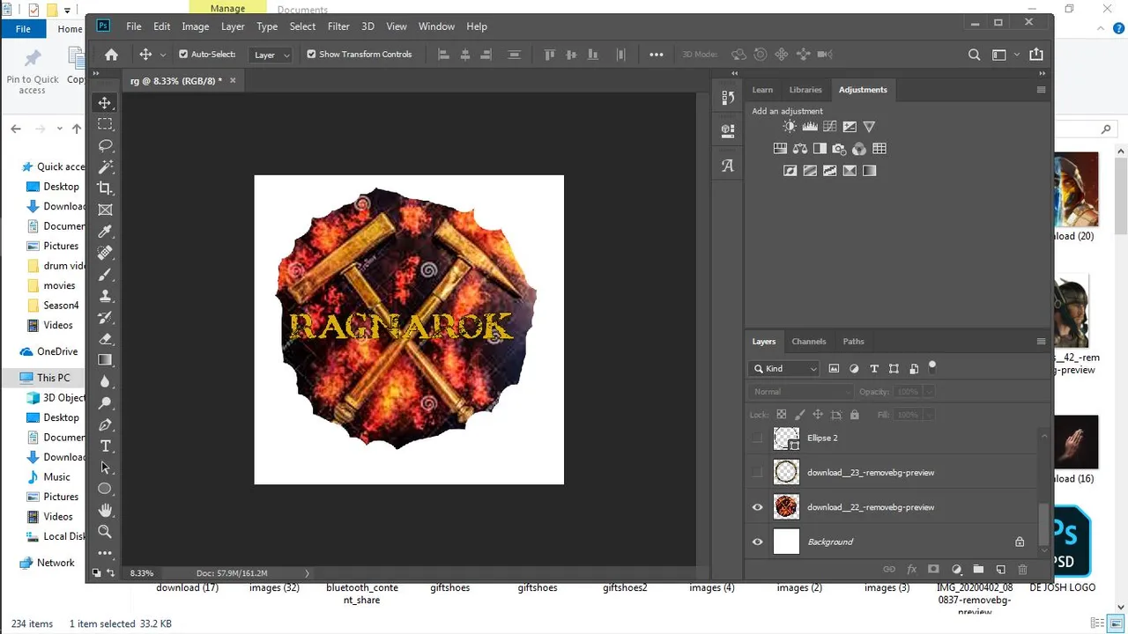Close the rg document tab
This screenshot has height=634, width=1128.
coord(233,80)
